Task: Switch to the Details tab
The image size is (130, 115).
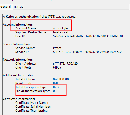Action: (18, 7)
